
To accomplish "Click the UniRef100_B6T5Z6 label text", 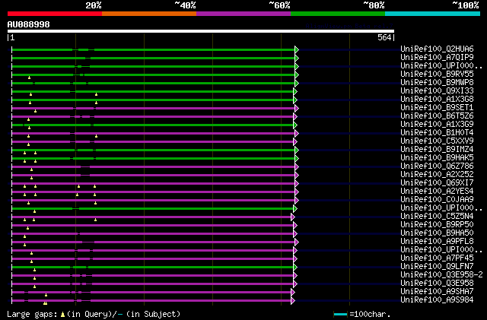I will (437, 116).
